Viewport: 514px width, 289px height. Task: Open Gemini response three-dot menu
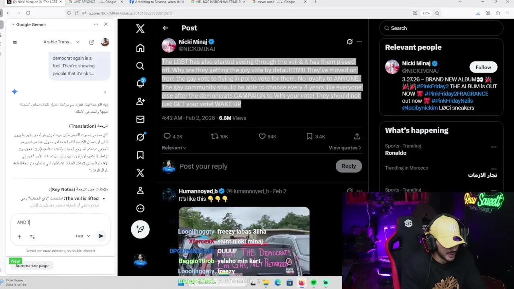click(x=105, y=93)
